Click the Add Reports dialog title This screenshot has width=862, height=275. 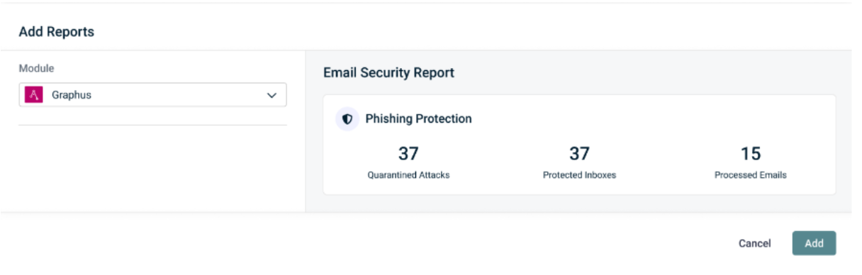(x=57, y=32)
